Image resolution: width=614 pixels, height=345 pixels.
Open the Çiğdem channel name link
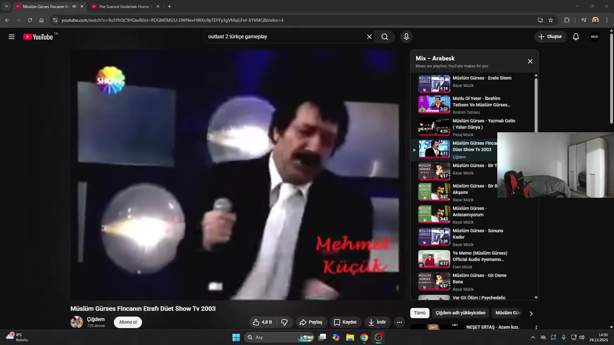(x=95, y=319)
